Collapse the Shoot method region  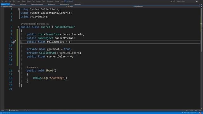pyautogui.click(x=19, y=71)
